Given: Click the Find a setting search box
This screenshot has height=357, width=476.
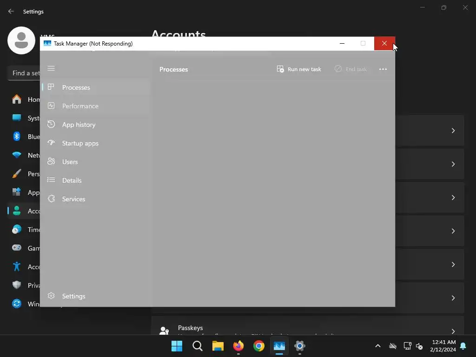Looking at the screenshot, I should coord(24,73).
